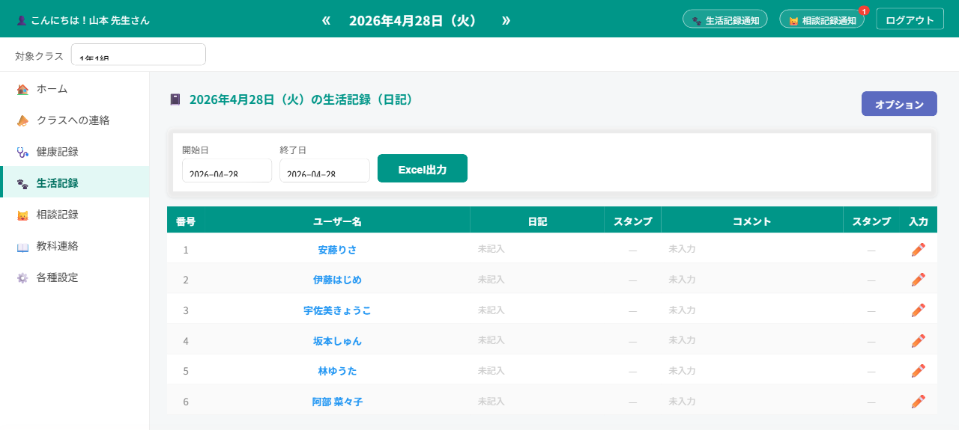This screenshot has width=959, height=430.
Task: Click the house icon beside ホーム
Action: click(x=22, y=89)
